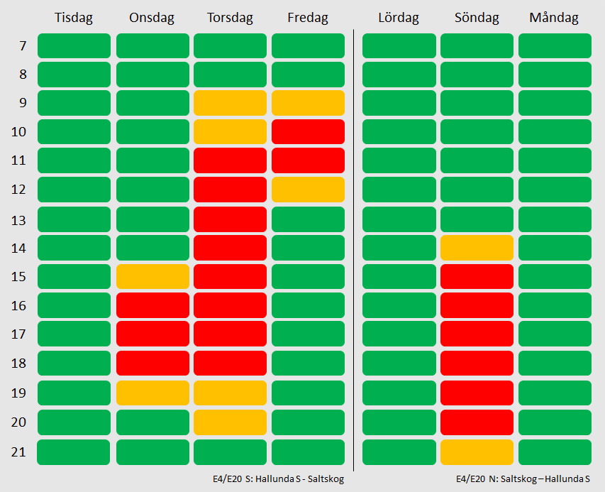This screenshot has width=605, height=492.
Task: Click the yellow Onsdag cell at hour 15
Action: tap(152, 276)
